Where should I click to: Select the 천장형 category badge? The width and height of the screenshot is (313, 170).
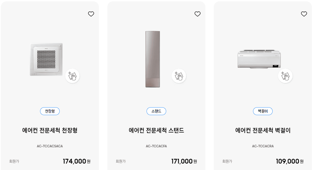pyautogui.click(x=50, y=111)
